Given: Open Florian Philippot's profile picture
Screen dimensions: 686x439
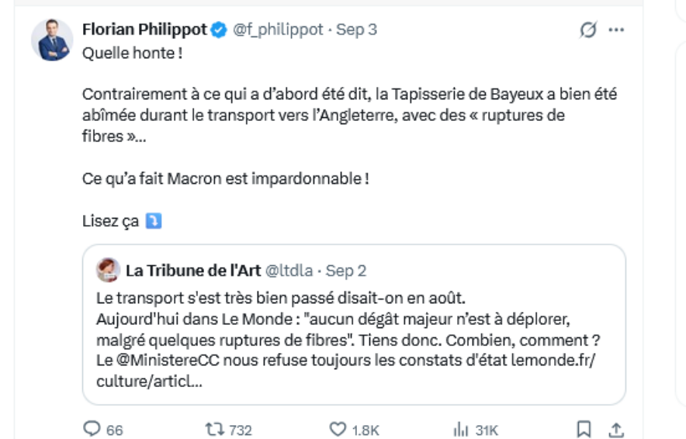Looking at the screenshot, I should pyautogui.click(x=52, y=40).
